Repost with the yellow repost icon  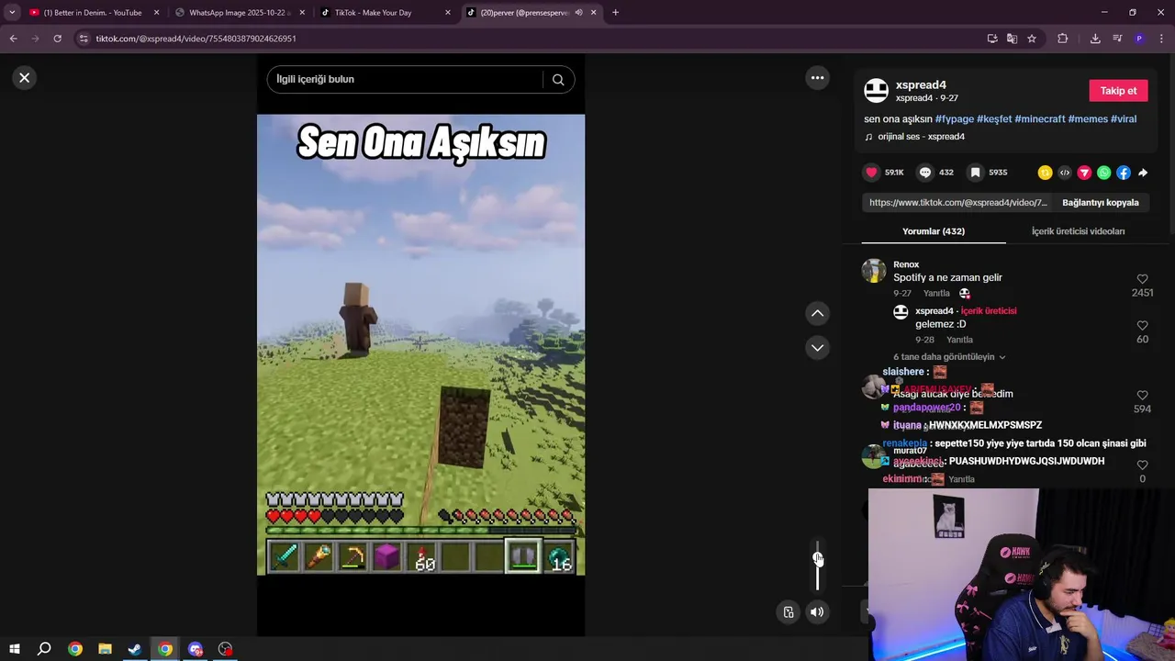[1045, 173]
